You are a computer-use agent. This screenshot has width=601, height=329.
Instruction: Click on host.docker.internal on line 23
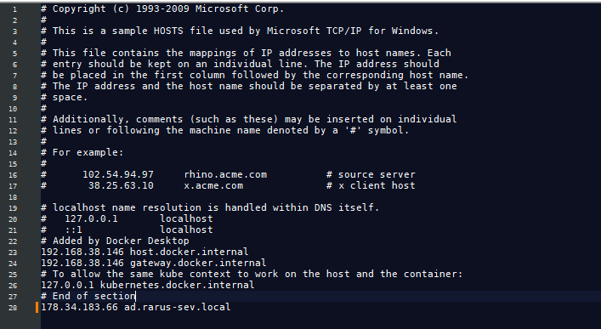pyautogui.click(x=189, y=252)
